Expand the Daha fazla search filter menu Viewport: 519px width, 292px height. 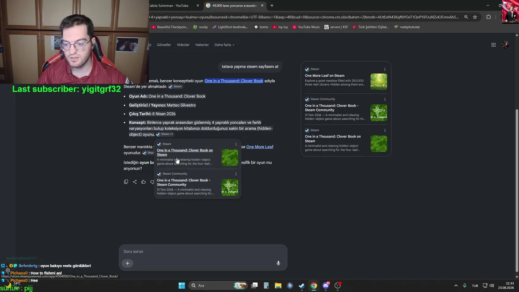224,45
